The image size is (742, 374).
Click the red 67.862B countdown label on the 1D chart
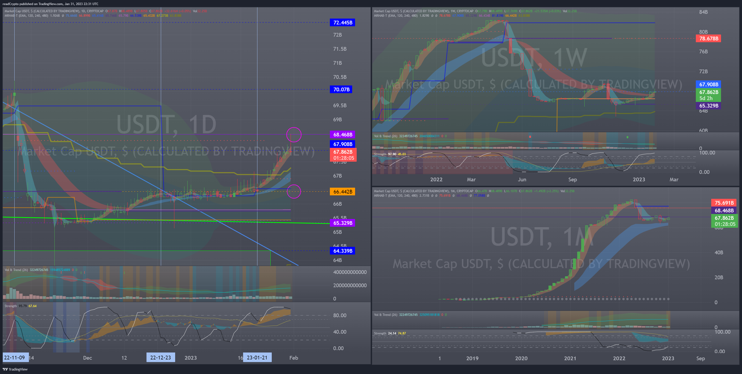(343, 155)
